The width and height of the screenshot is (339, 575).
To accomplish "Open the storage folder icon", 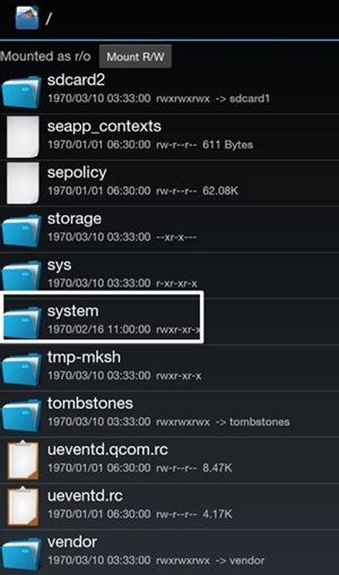I will point(21,231).
